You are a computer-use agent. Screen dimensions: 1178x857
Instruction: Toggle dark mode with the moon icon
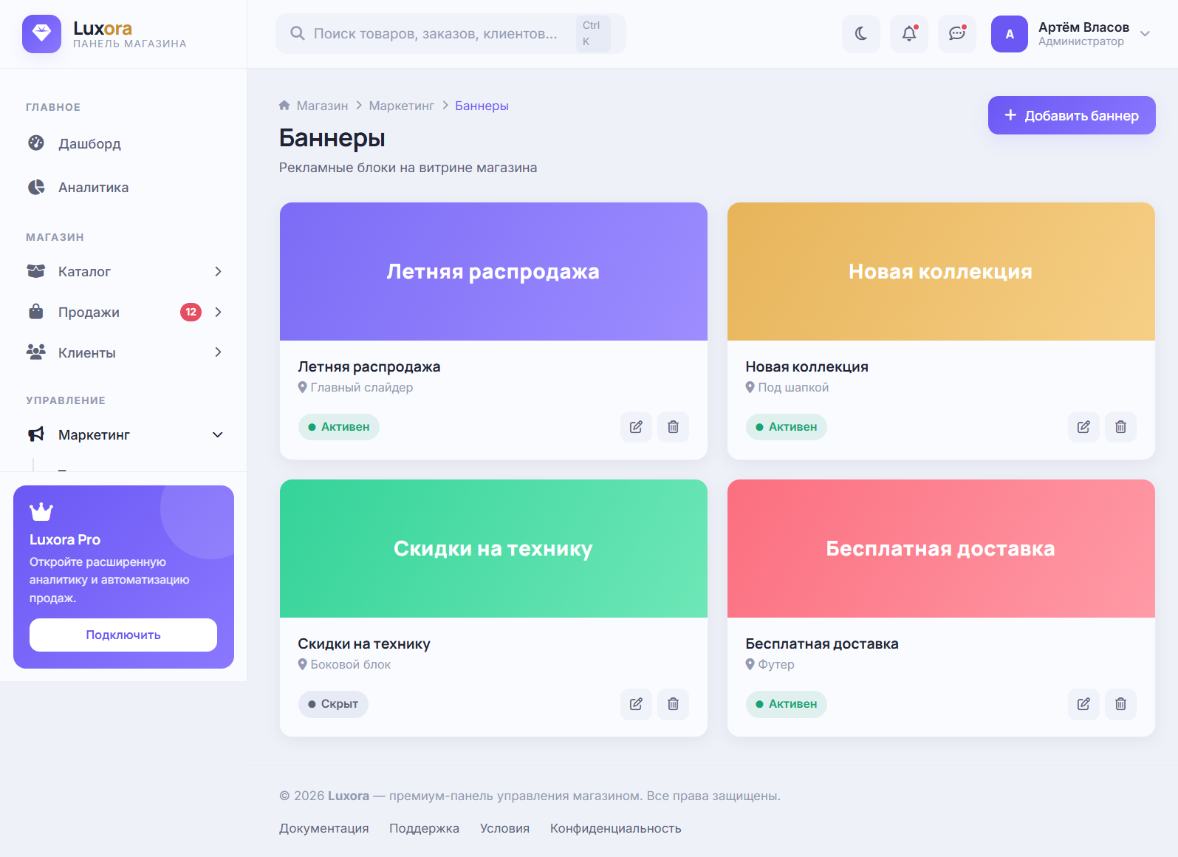point(861,33)
